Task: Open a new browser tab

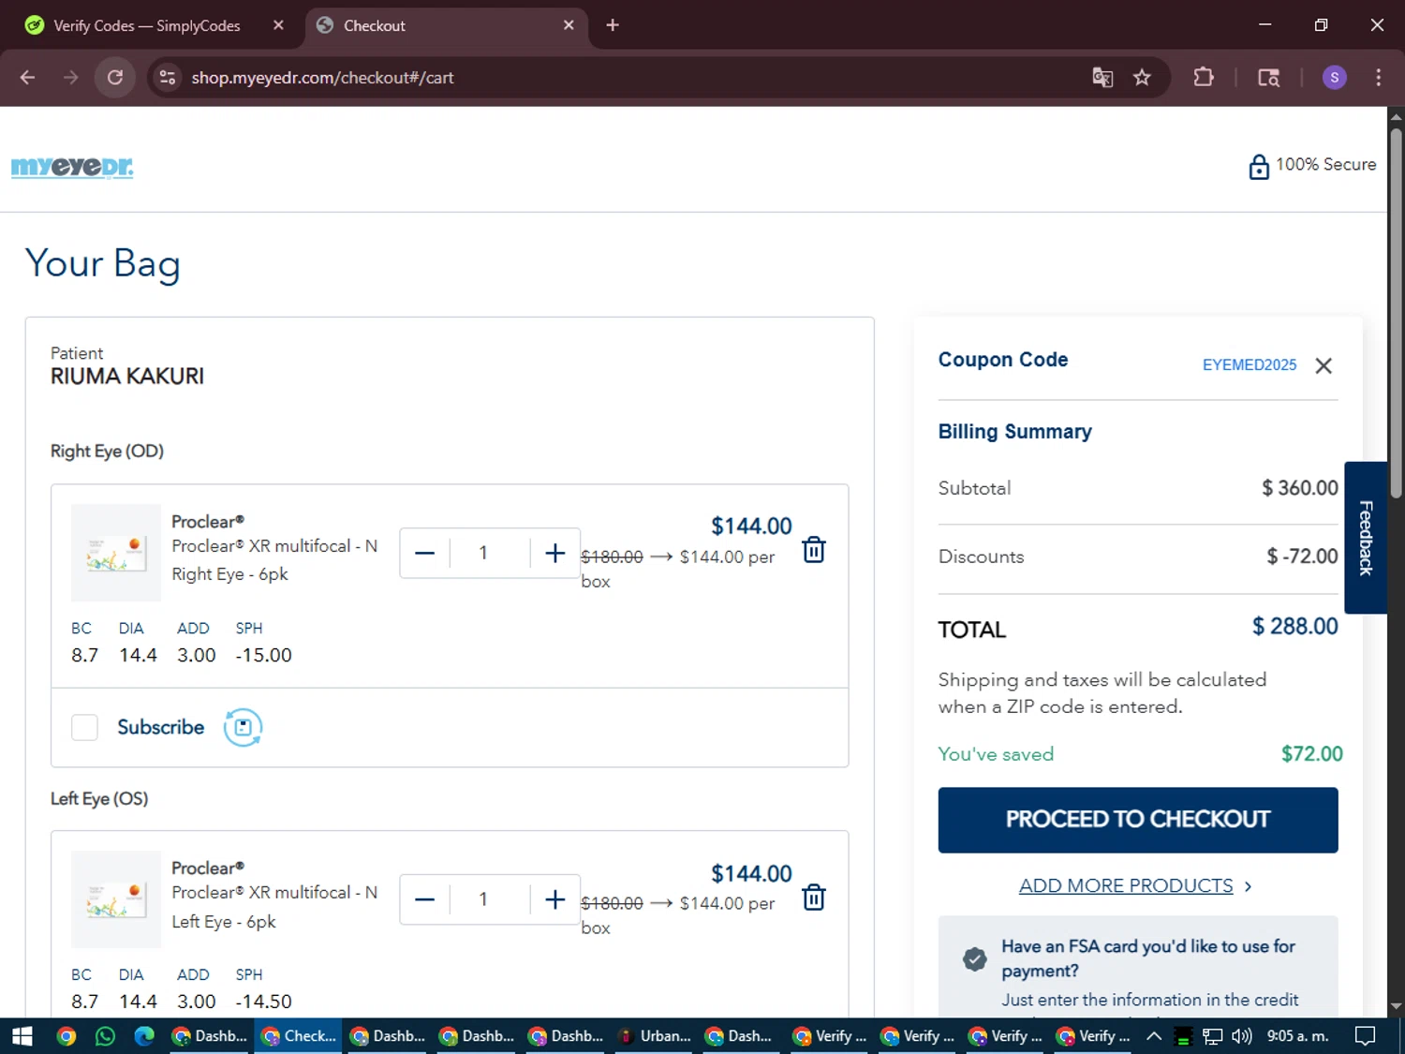Action: (613, 25)
